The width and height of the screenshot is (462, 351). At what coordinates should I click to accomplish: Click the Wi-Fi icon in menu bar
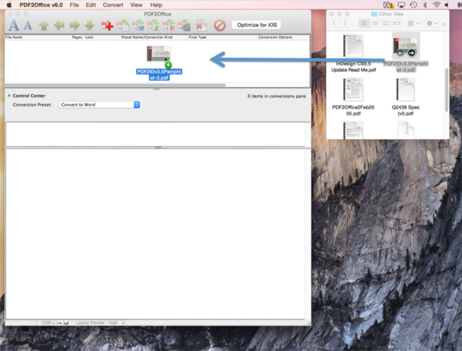point(436,5)
